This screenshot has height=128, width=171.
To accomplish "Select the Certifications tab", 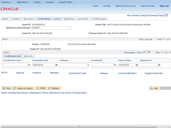I will pyautogui.click(x=44, y=19).
